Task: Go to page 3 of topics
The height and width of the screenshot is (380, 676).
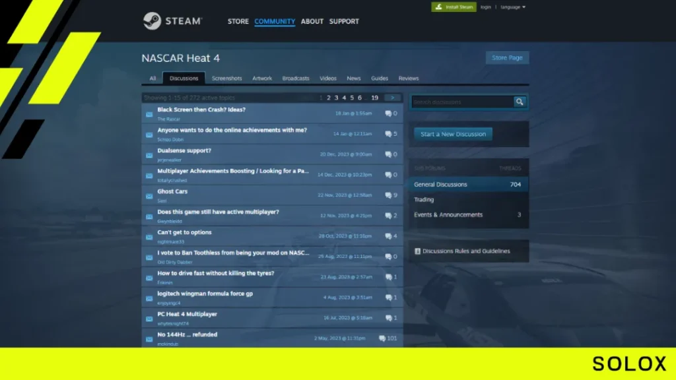Action: click(336, 98)
